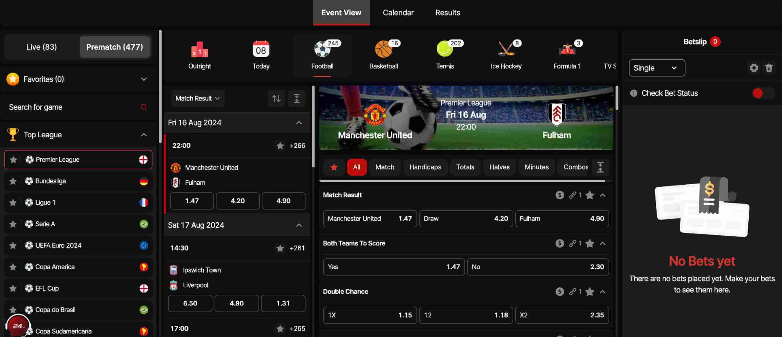Viewport: 782px width, 337px height.
Task: Open Today calendar icon
Action: point(261,49)
